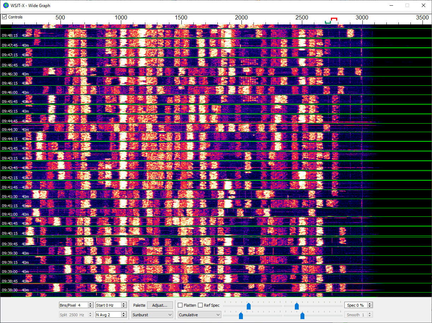Click the upper-right slider handle beside Spec
The height and width of the screenshot is (323, 432).
[297, 306]
